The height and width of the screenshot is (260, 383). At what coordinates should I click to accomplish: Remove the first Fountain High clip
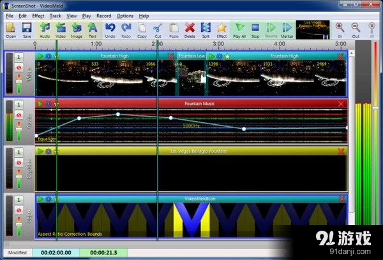[x=170, y=57]
